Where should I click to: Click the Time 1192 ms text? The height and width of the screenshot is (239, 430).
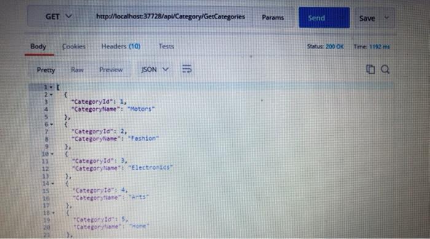[x=372, y=47]
